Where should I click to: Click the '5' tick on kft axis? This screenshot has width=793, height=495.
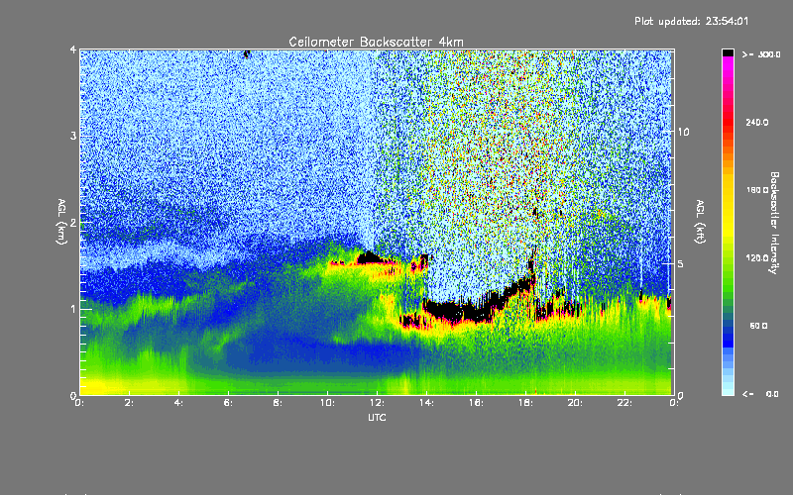point(680,263)
